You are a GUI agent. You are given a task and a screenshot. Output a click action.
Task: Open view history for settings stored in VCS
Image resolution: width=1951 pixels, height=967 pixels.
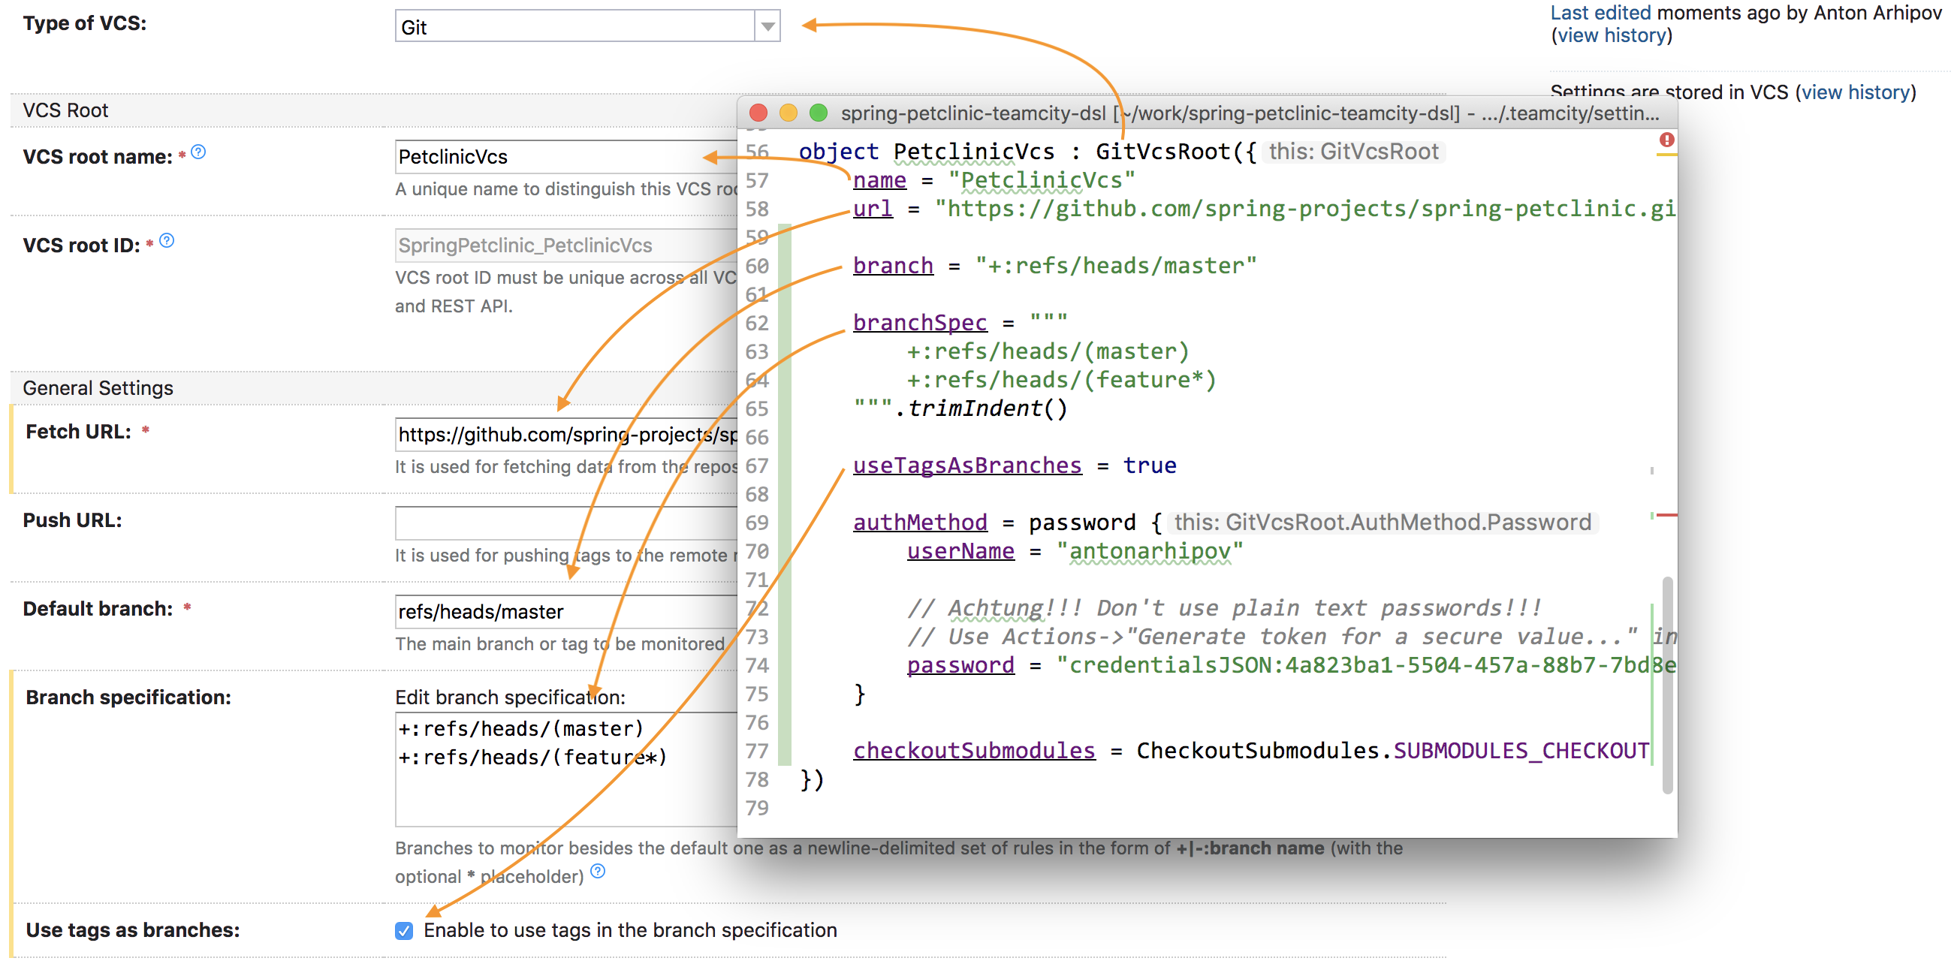1856,92
